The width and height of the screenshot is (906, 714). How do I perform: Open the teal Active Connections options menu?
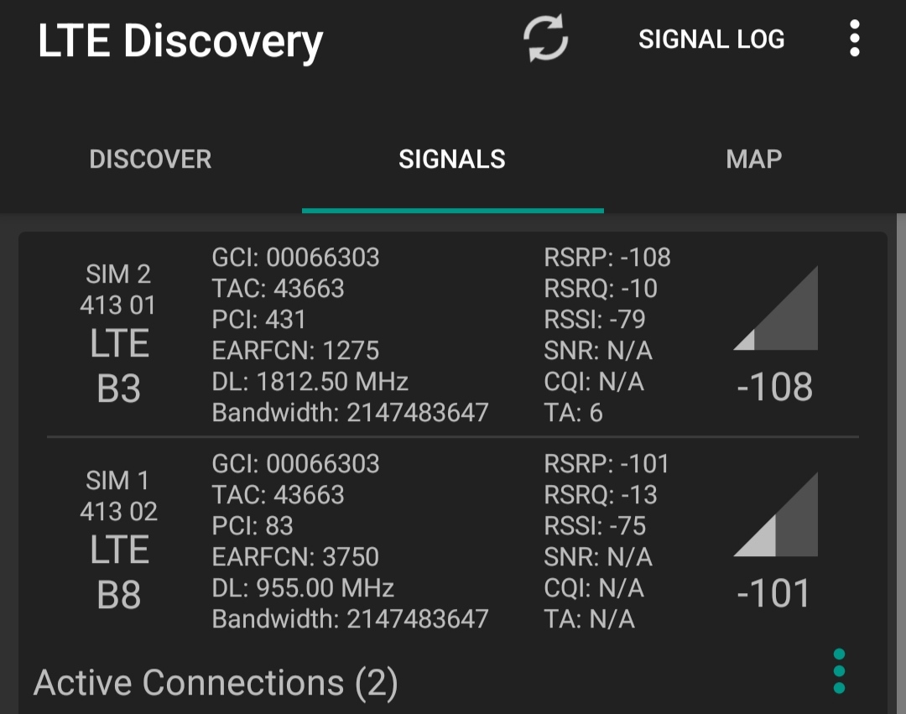coord(839,670)
